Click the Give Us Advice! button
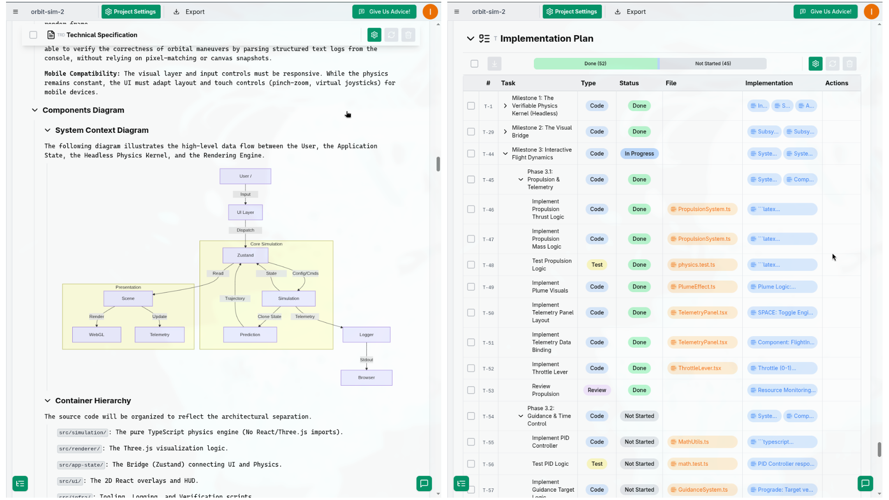The width and height of the screenshot is (889, 500). (384, 12)
